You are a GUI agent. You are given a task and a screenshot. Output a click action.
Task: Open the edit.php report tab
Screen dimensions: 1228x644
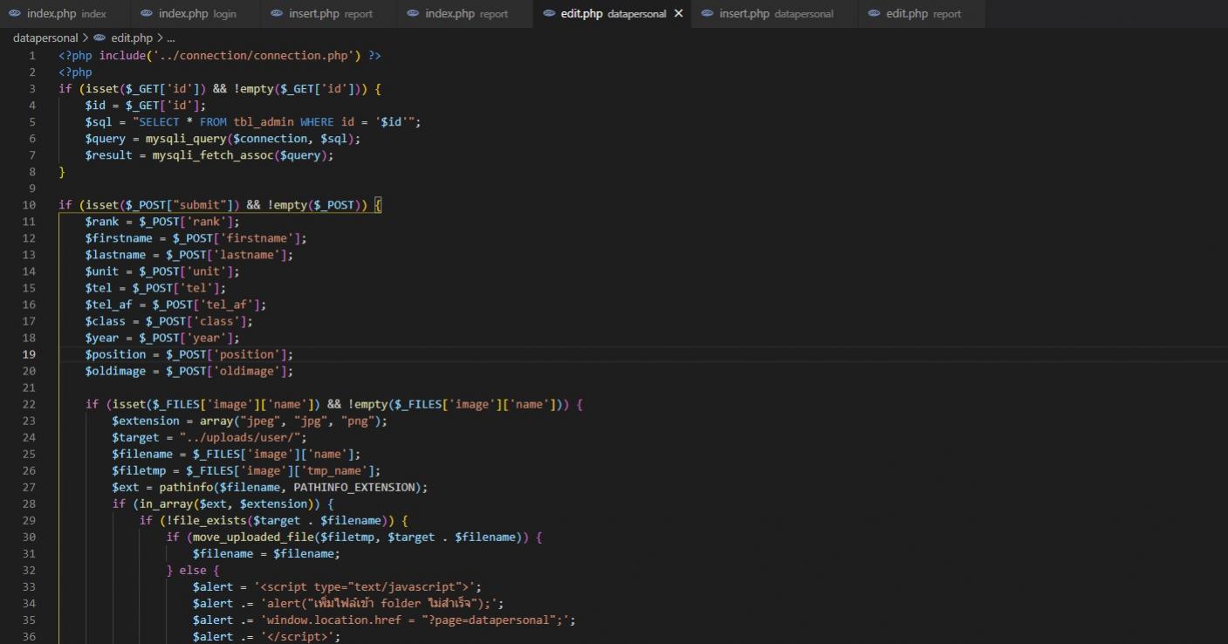coord(923,14)
